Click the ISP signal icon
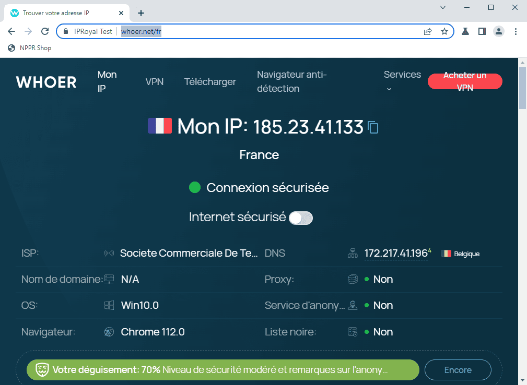527x385 pixels. click(x=109, y=253)
